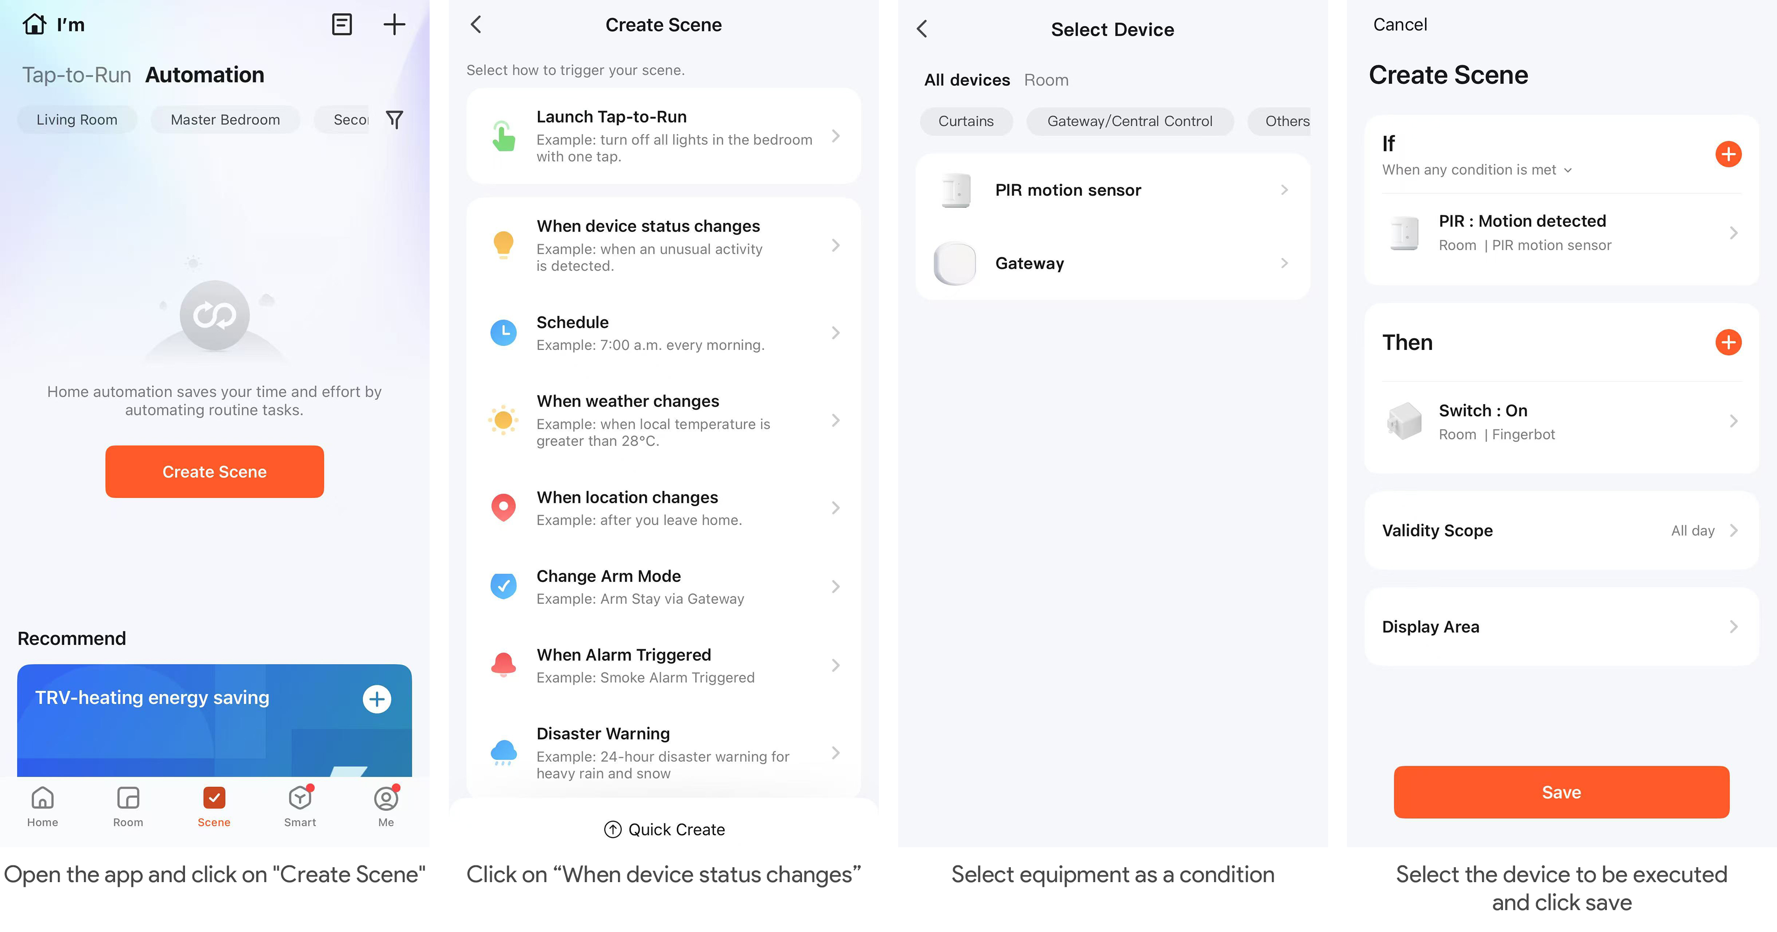
Task: Open PIR motion sensor device entry
Action: (1112, 190)
